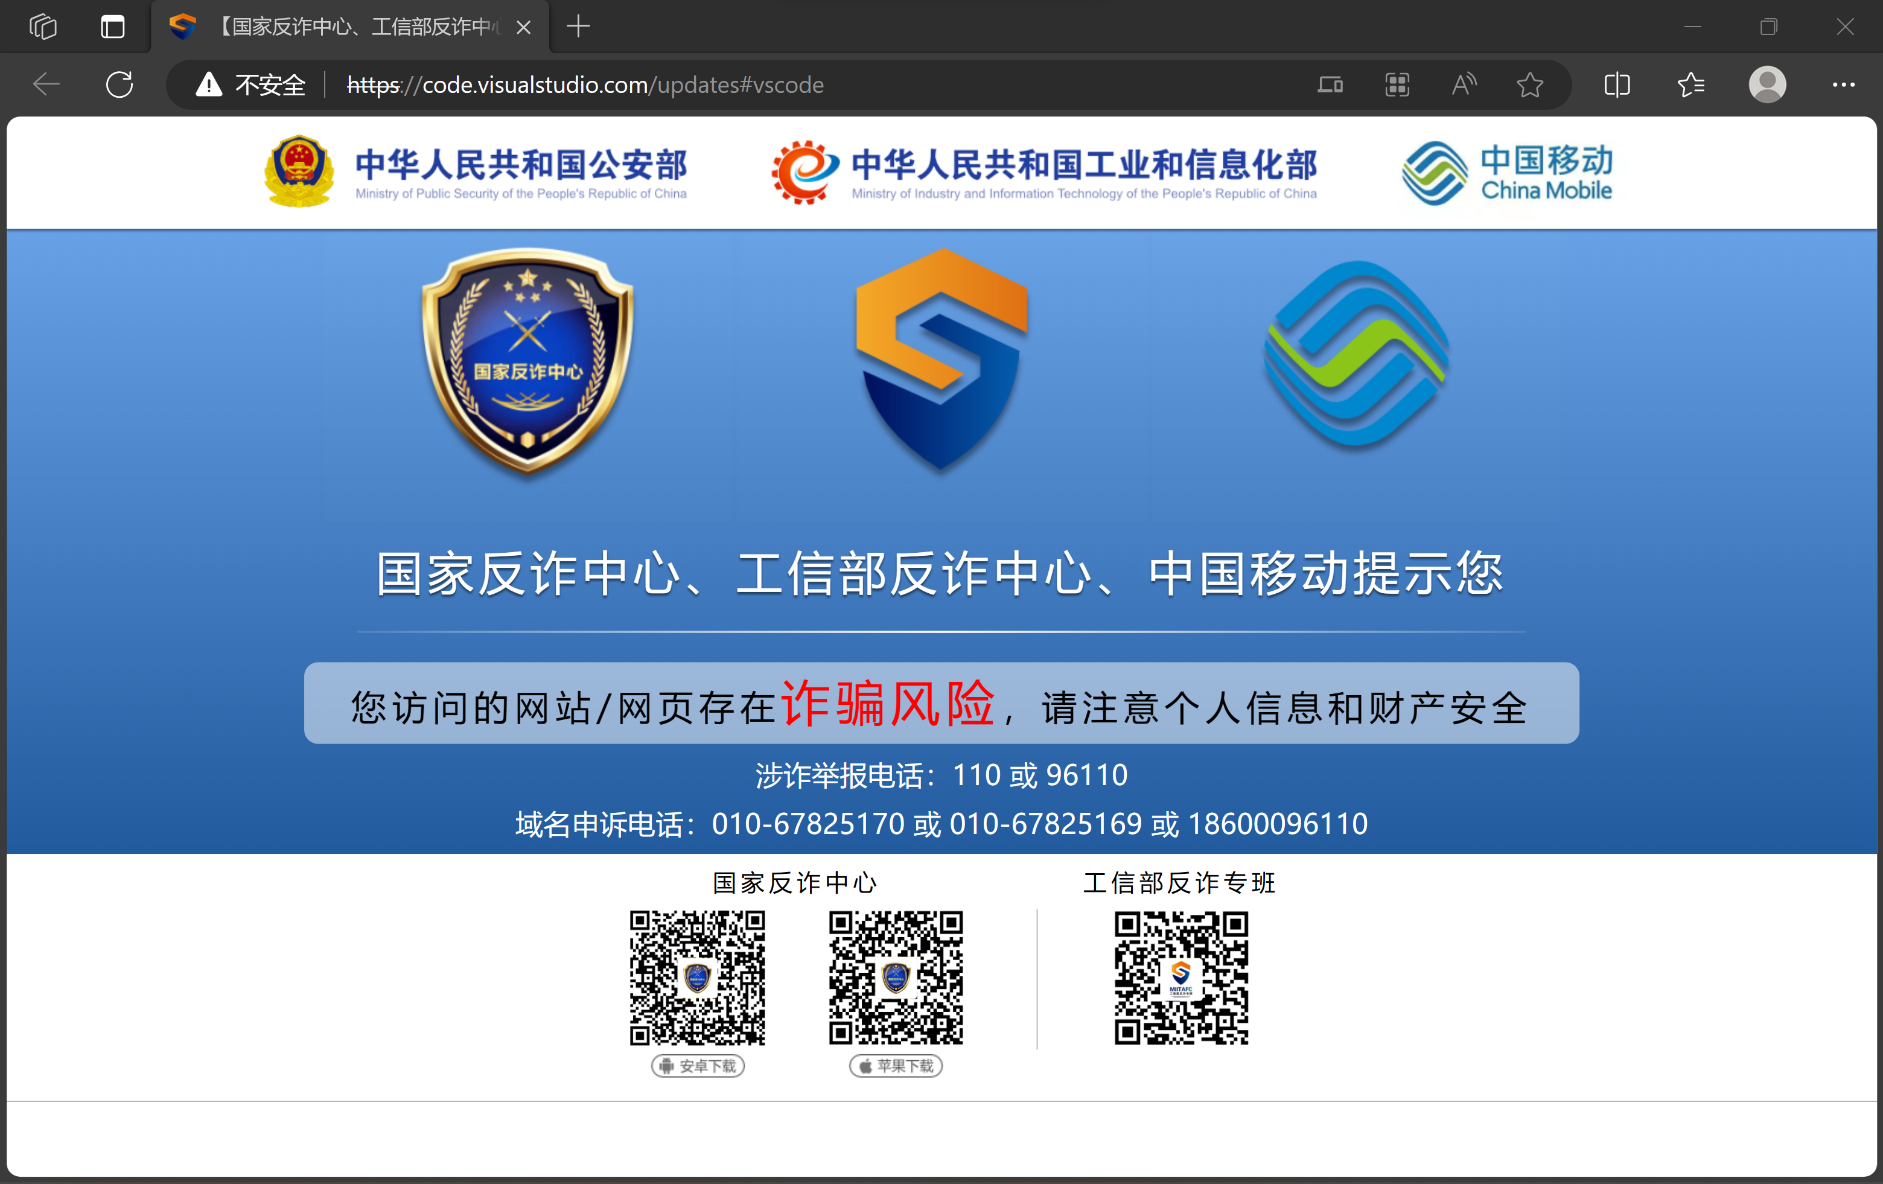The width and height of the screenshot is (1883, 1184).
Task: Close the 国家反诈中心 browser tab
Action: [x=524, y=27]
